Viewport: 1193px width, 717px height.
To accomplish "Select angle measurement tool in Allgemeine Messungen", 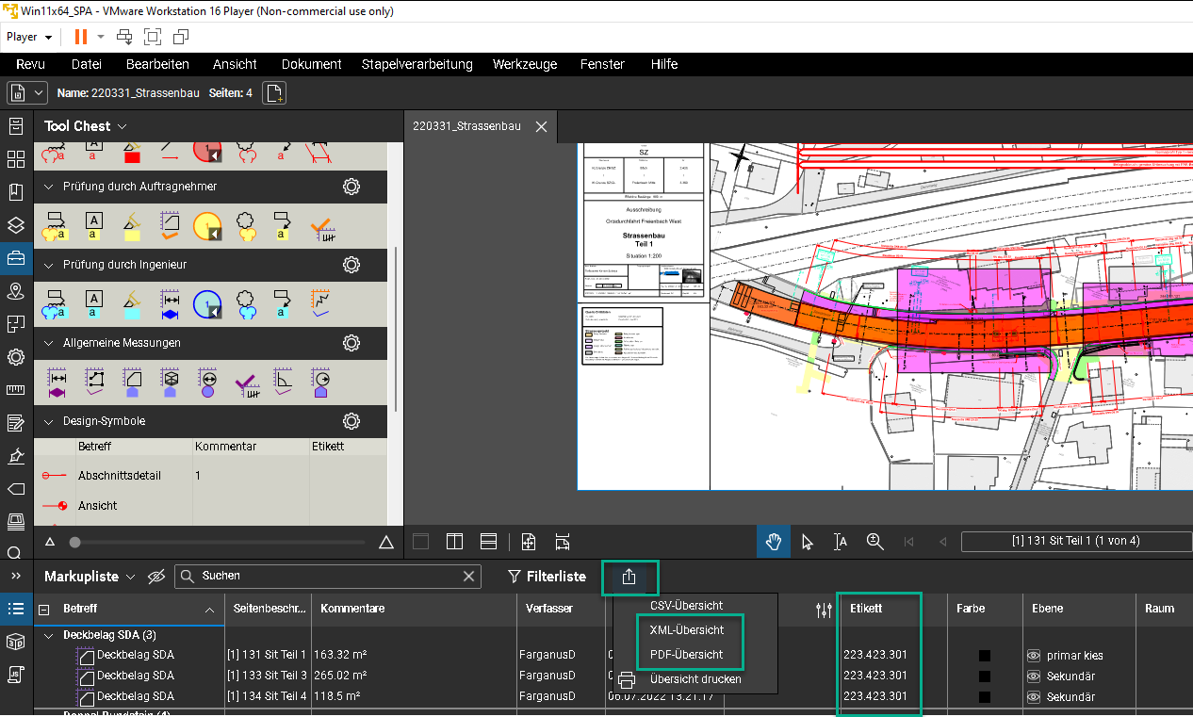I will tap(283, 382).
